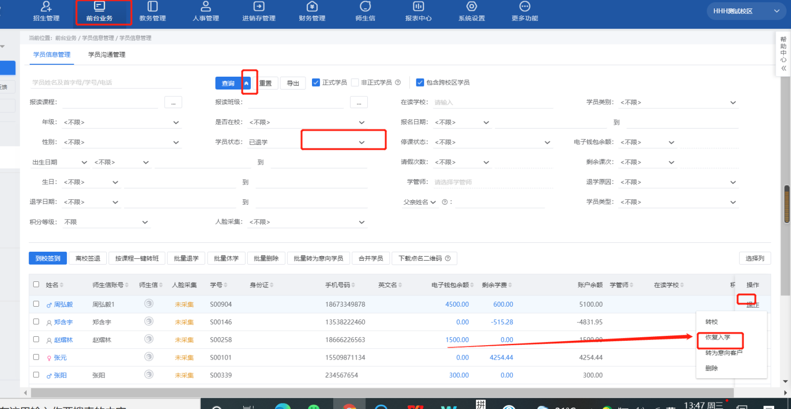
Task: Click 师生信 status icon in 赵熠林 row
Action: coord(148,339)
